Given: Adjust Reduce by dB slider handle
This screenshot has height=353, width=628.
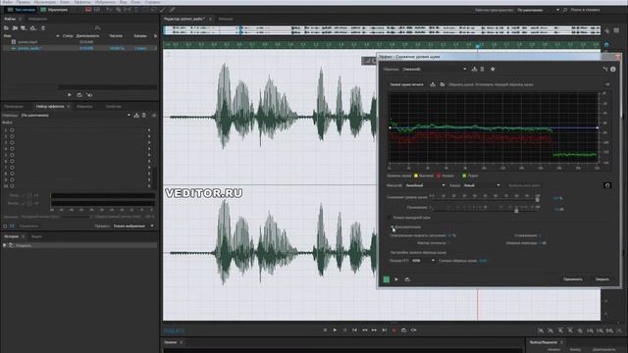Looking at the screenshot, I should (516, 210).
